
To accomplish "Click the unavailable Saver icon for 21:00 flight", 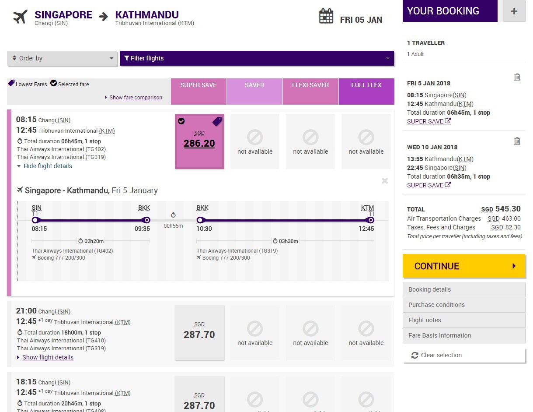I will pos(255,328).
